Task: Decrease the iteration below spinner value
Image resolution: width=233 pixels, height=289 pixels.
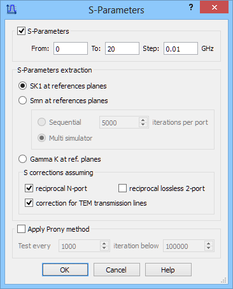Action: pos(209,248)
